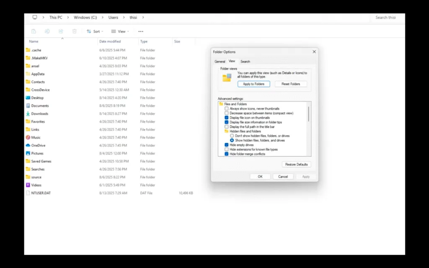Click the Apply to Folders button

pyautogui.click(x=253, y=84)
